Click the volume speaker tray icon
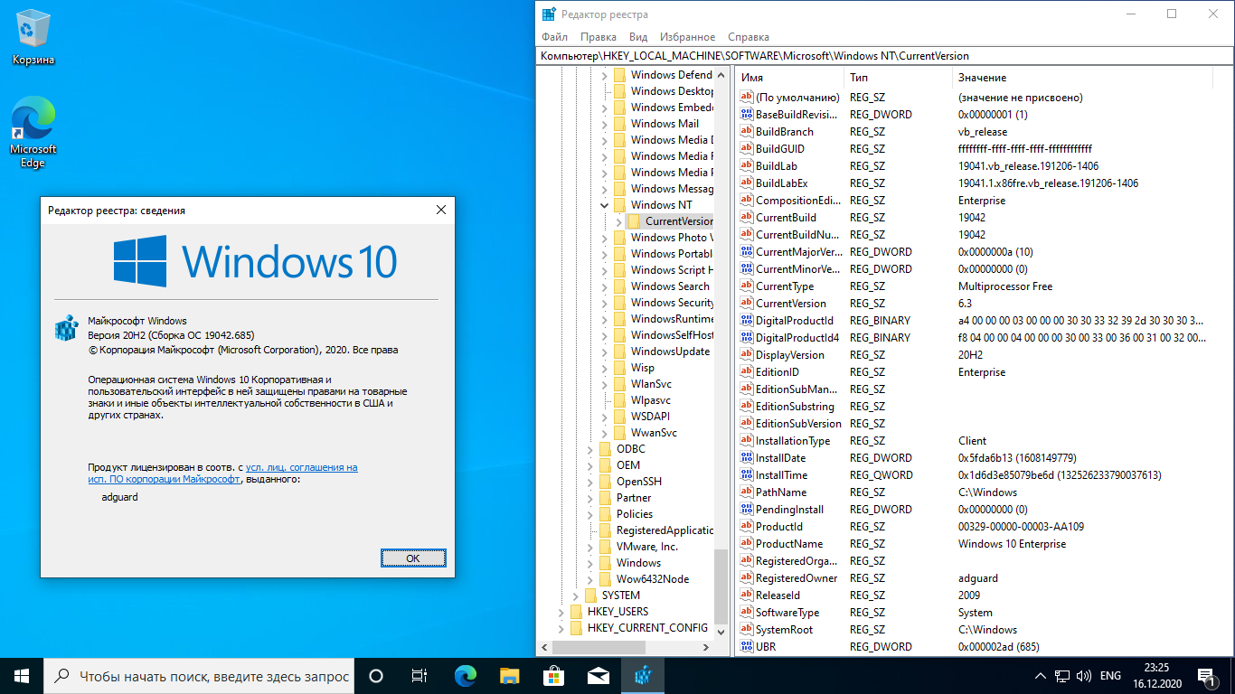The width and height of the screenshot is (1235, 694). (1083, 676)
